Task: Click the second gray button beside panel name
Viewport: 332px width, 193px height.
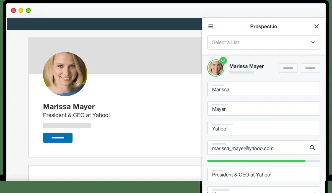Action: [310, 68]
